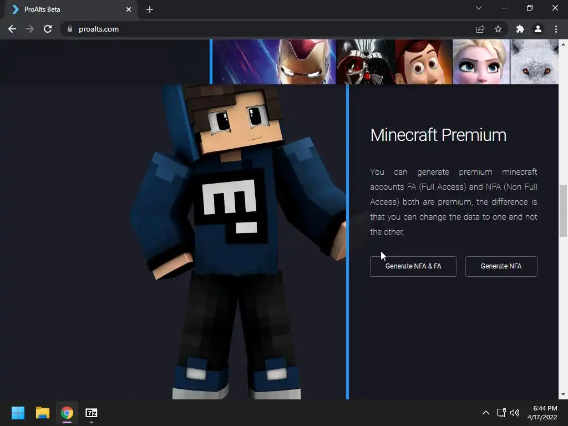Screen dimensions: 568x426
Task: Click the page's vertical scrollbar thumb
Action: [x=563, y=210]
